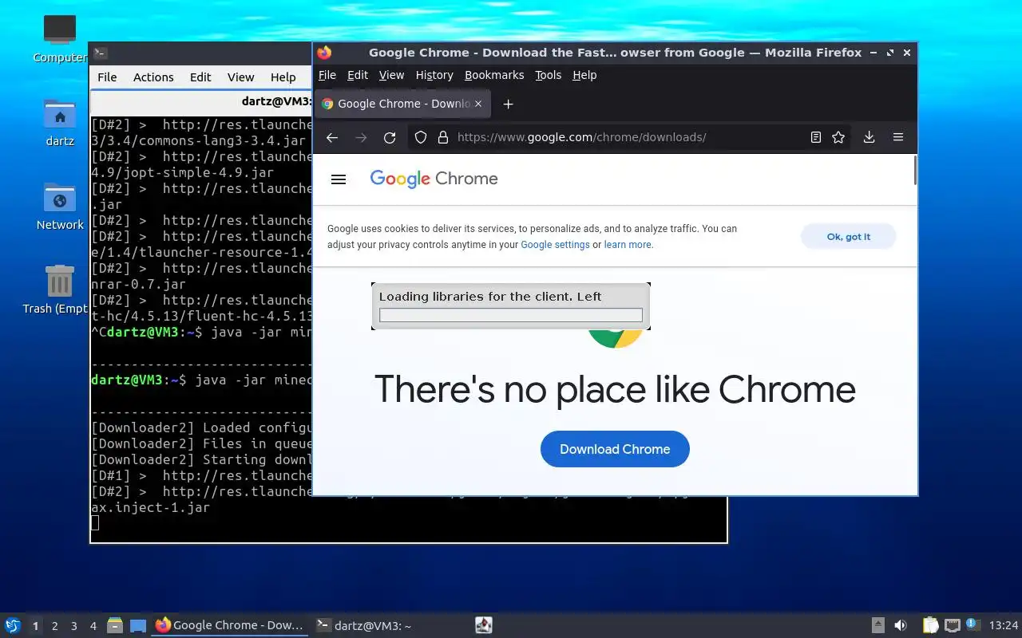The width and height of the screenshot is (1022, 638).
Task: Select the Google Chrome download browser tab
Action: click(402, 104)
